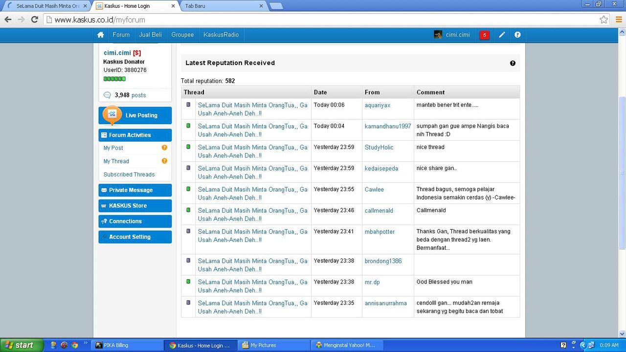Click the green reputation square in Cawlee row
The height and width of the screenshot is (352, 626).
coord(188,189)
